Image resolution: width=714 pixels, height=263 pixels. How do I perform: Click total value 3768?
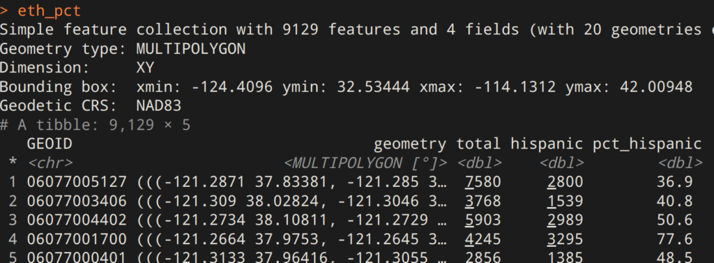[x=483, y=201]
